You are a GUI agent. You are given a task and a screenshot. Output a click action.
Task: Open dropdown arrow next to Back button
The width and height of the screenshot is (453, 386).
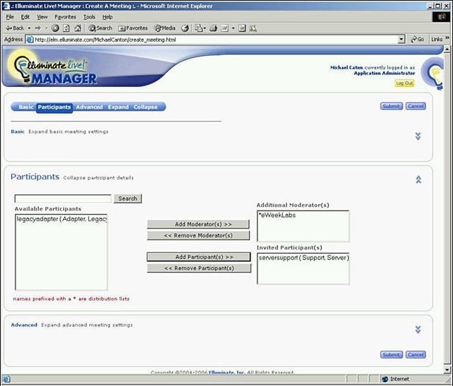point(29,28)
